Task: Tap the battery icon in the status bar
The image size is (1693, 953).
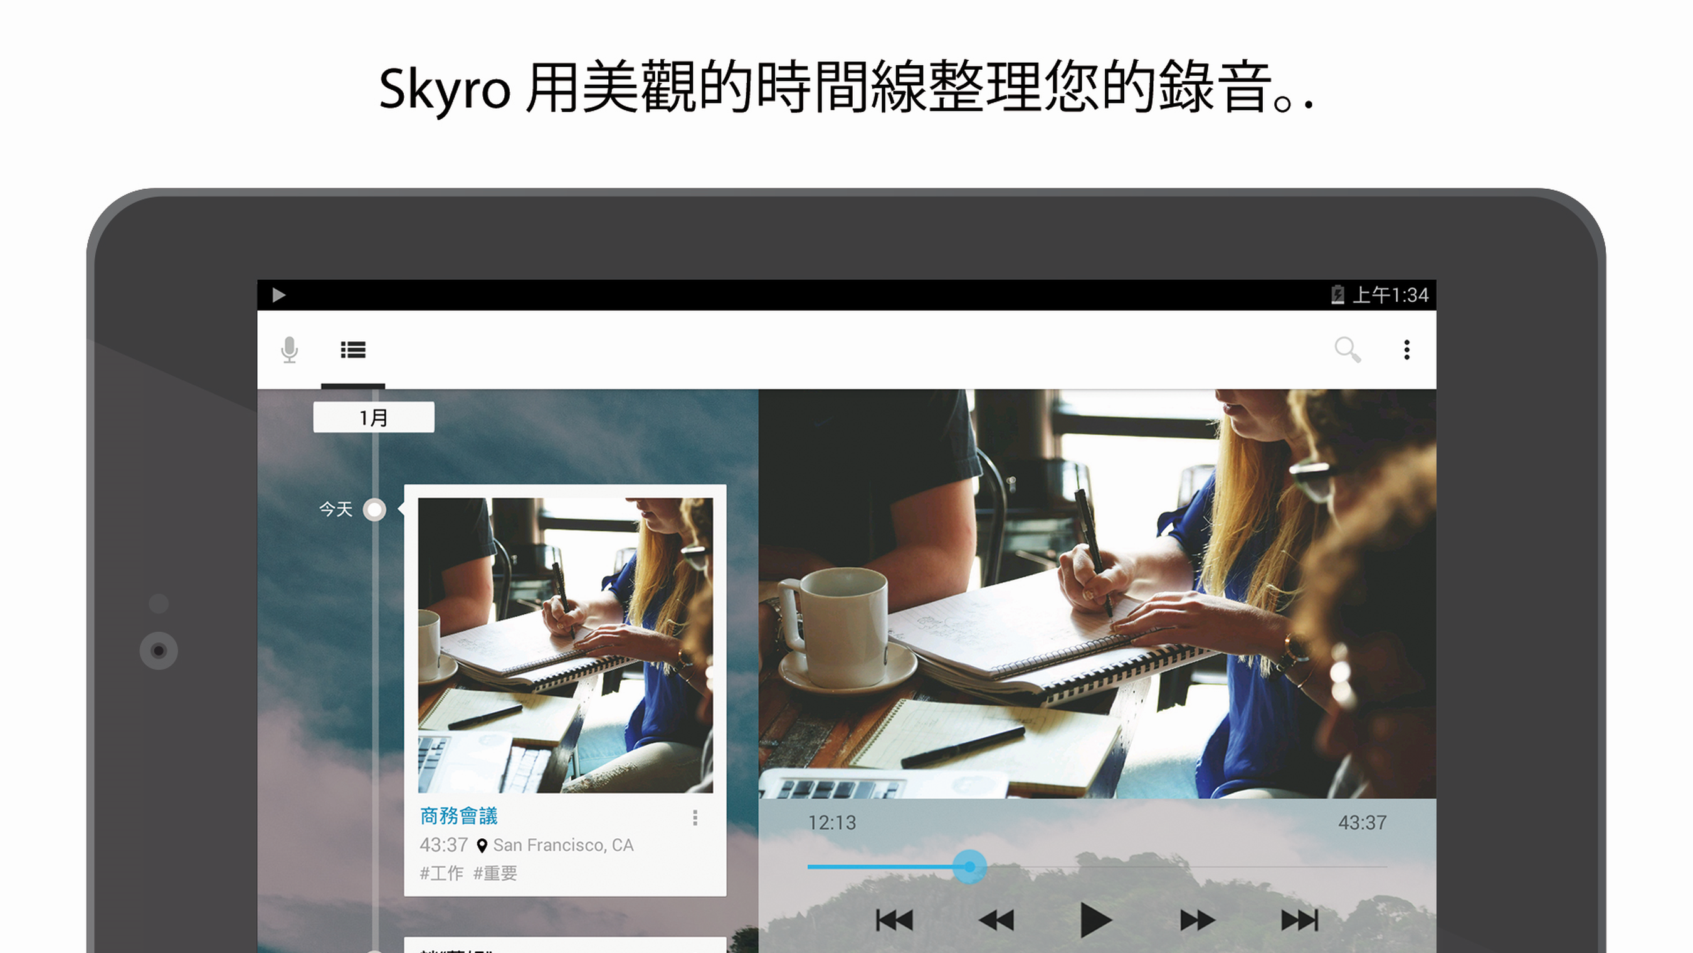Action: pos(1337,295)
